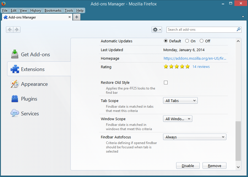
Task: Go forward with the right arrow button
Action: [x=17, y=30]
